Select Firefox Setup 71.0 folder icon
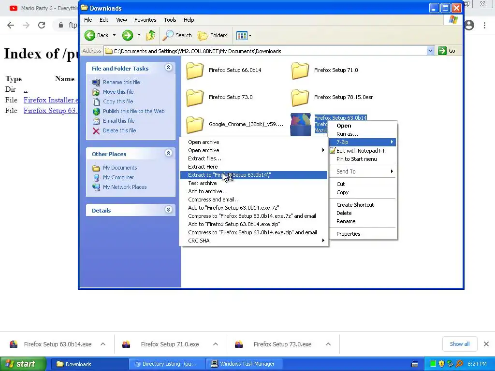This screenshot has height=371, width=495. [x=300, y=71]
